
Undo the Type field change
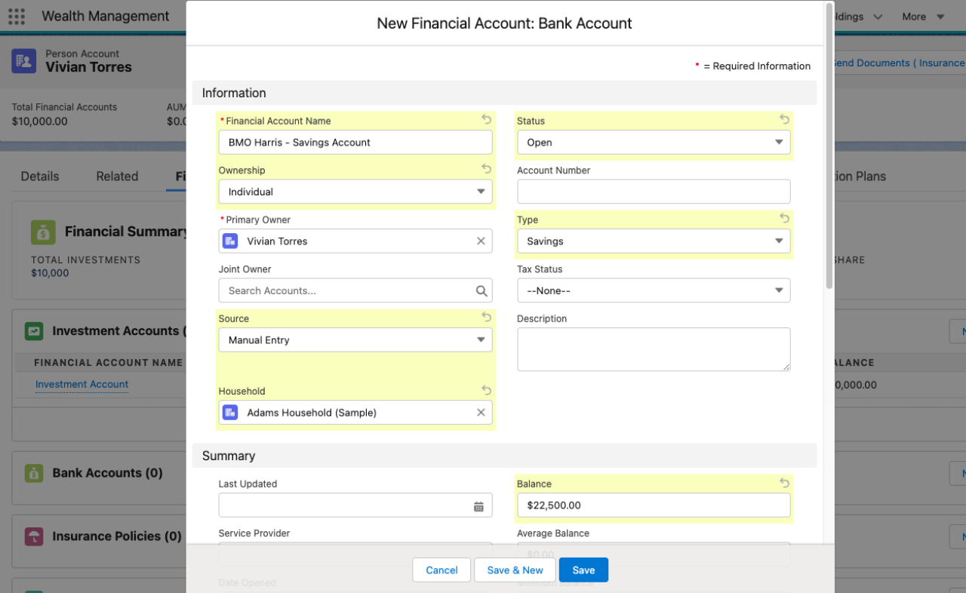784,218
